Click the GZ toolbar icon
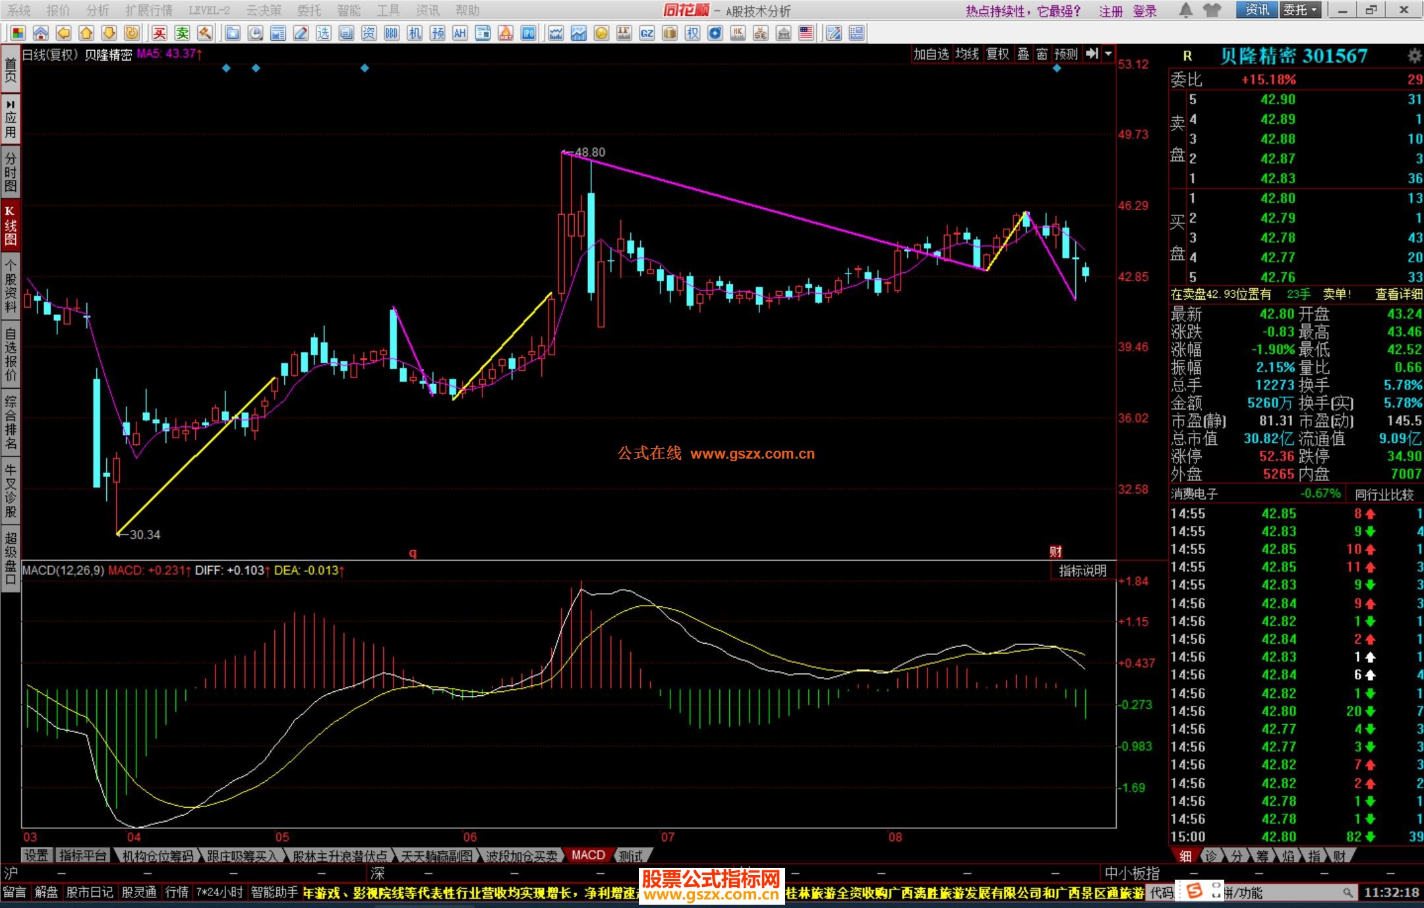Viewport: 1424px width, 908px height. (x=647, y=33)
